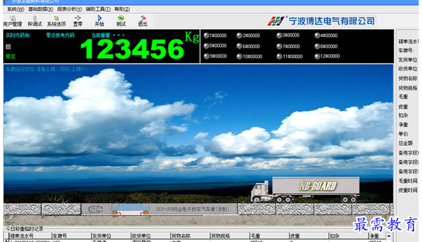The image size is (422, 242).
Task: Open the 辅助工具(T) menu
Action: 98,9
